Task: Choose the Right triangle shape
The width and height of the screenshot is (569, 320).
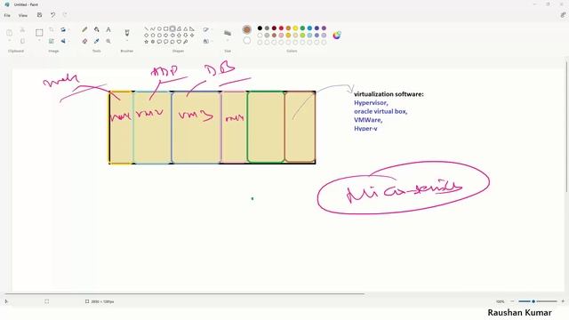Action: (192, 28)
